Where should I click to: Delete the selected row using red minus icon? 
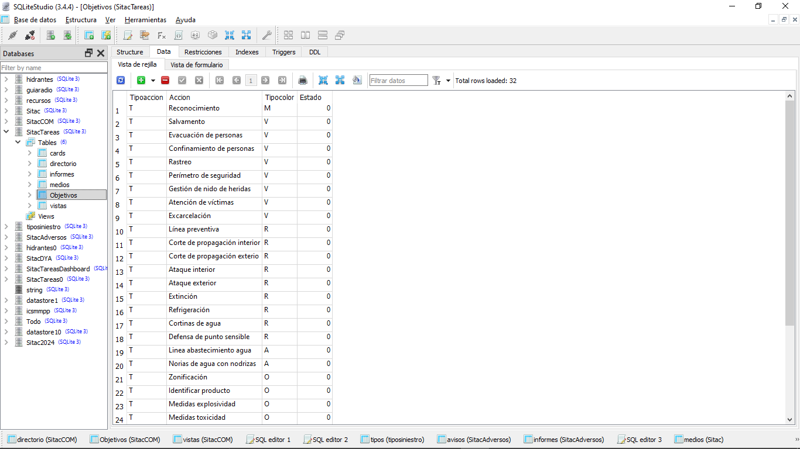(165, 81)
